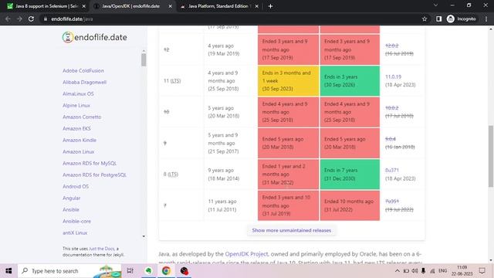Click the 7u351 release link
494x278 pixels.
[x=392, y=201]
